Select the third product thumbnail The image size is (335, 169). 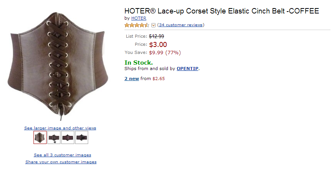tap(68, 137)
